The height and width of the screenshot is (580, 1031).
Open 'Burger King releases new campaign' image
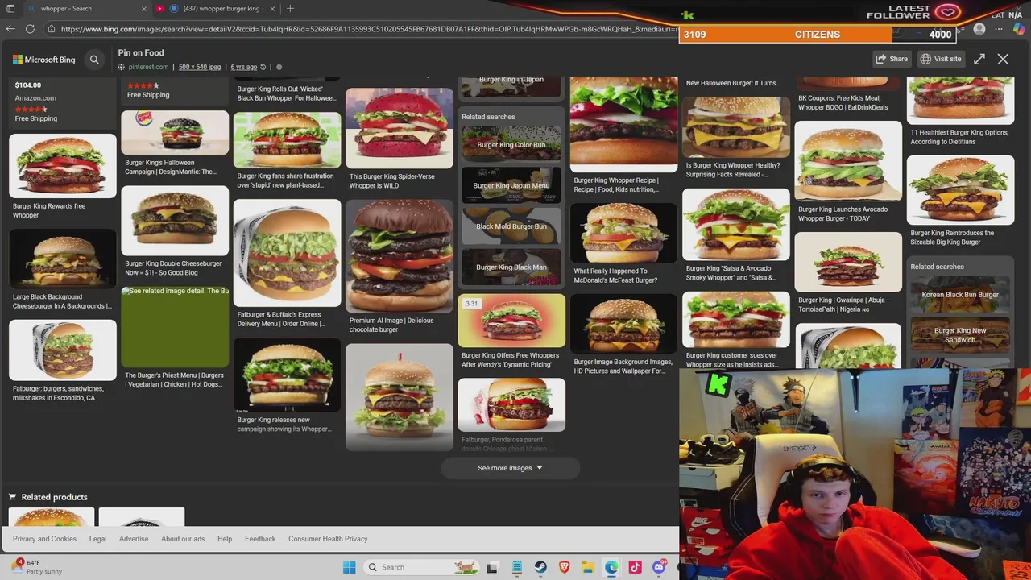click(x=287, y=375)
